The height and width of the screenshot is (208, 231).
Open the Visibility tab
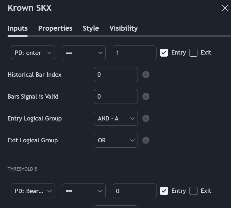pyautogui.click(x=124, y=28)
